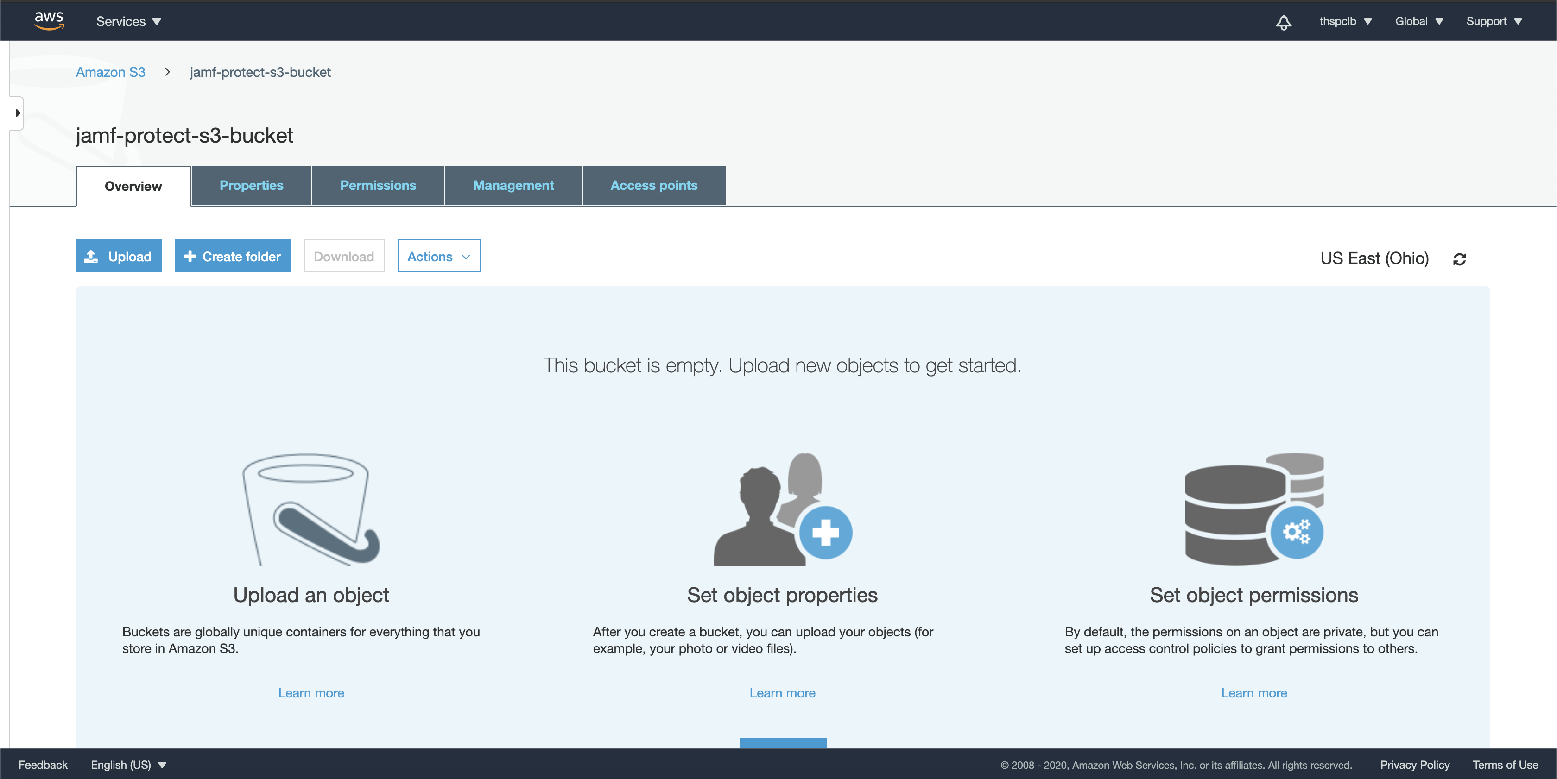Click the US East (Ohio) region label

click(1374, 258)
